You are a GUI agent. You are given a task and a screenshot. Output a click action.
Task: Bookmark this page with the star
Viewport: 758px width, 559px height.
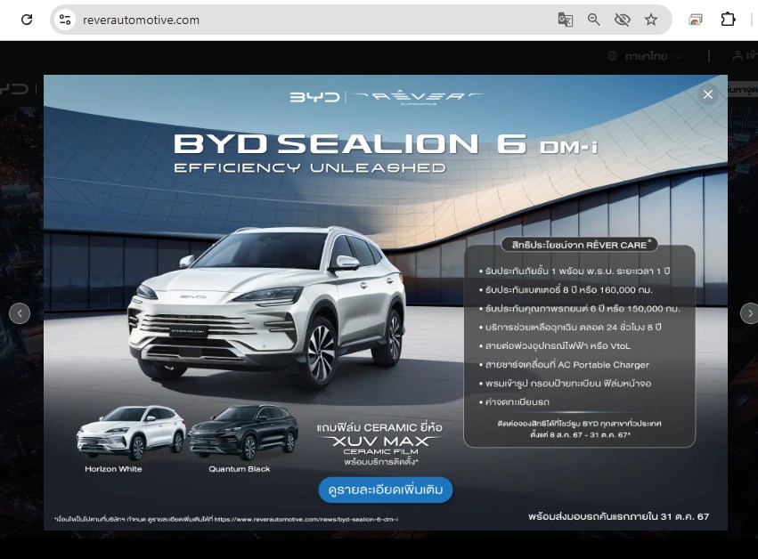pyautogui.click(x=651, y=20)
